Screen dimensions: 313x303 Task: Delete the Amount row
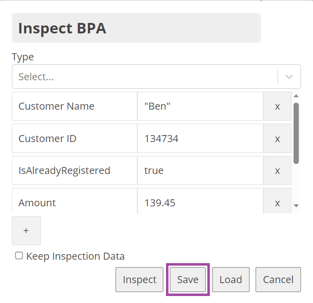click(x=277, y=202)
